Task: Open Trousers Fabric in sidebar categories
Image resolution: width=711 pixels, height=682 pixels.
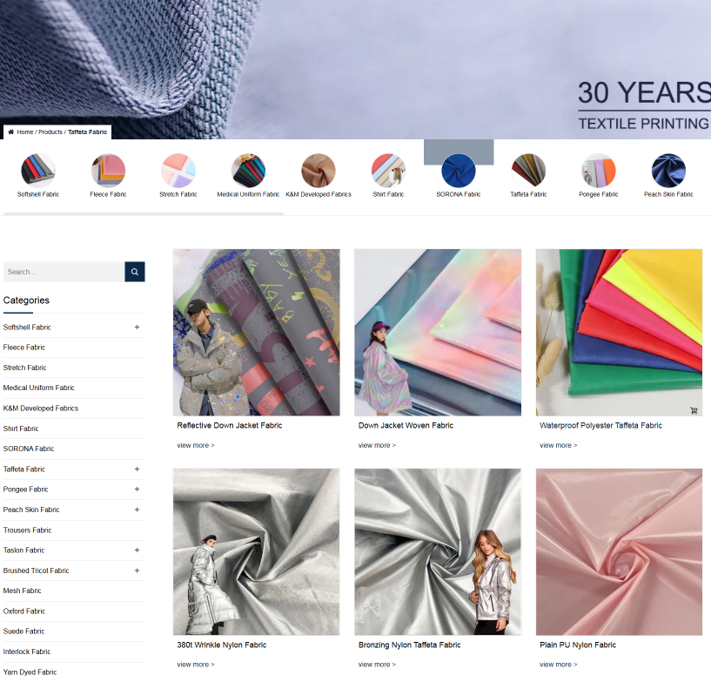Action: (27, 530)
